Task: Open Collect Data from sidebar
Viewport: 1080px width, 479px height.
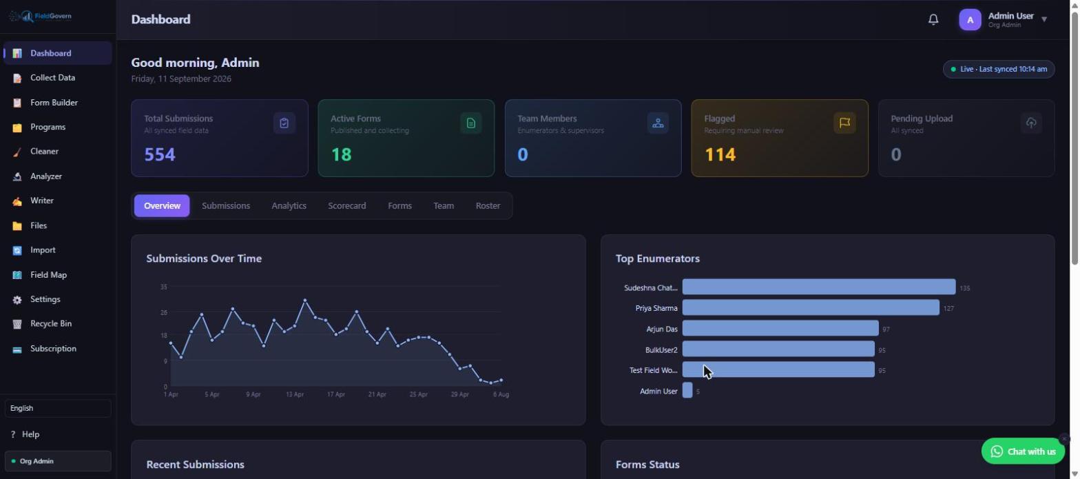Action: [58, 78]
